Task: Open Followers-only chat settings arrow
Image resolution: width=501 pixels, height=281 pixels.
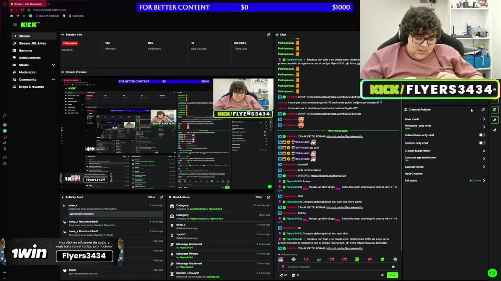Action: 484,127
